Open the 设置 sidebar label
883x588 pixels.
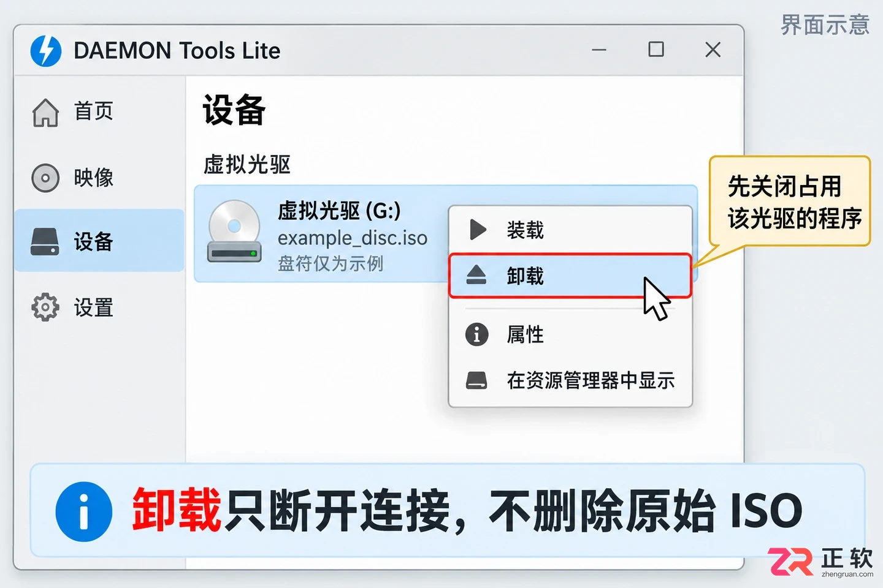coord(94,307)
